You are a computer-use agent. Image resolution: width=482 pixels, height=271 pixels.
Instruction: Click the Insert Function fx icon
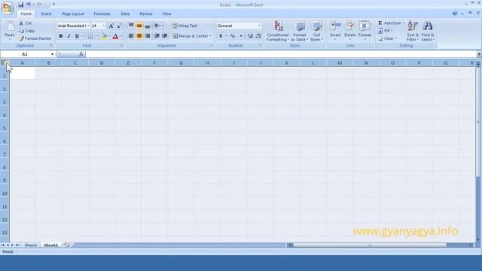point(81,54)
